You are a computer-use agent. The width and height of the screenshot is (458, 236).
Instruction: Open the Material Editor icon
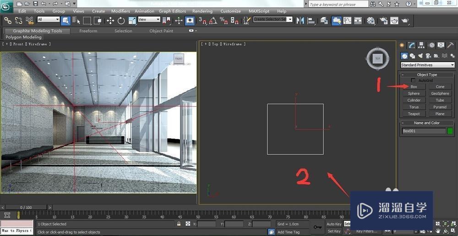(x=371, y=21)
